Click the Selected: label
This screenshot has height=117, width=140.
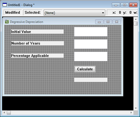[33, 12]
